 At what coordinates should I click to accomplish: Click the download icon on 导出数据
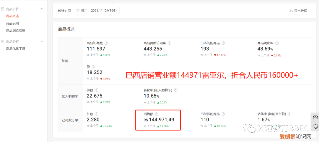point(291,11)
